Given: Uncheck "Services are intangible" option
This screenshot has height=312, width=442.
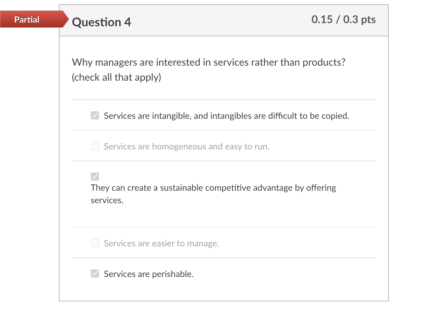Looking at the screenshot, I should (95, 115).
